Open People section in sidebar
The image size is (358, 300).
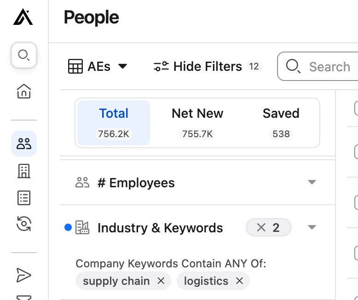24,144
